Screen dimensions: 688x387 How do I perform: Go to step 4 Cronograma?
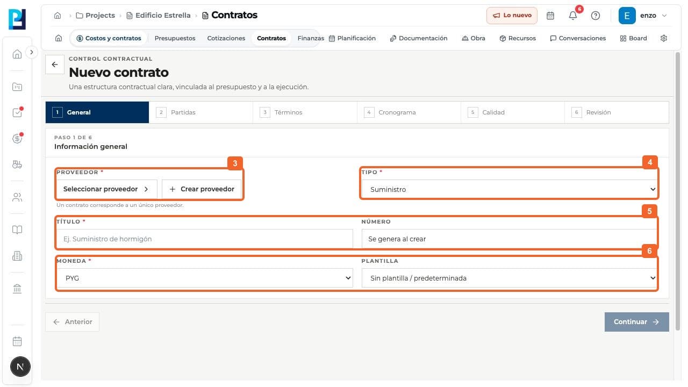(x=409, y=112)
